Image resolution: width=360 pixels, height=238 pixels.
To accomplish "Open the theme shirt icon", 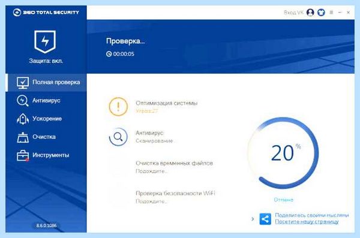I will pos(321,12).
